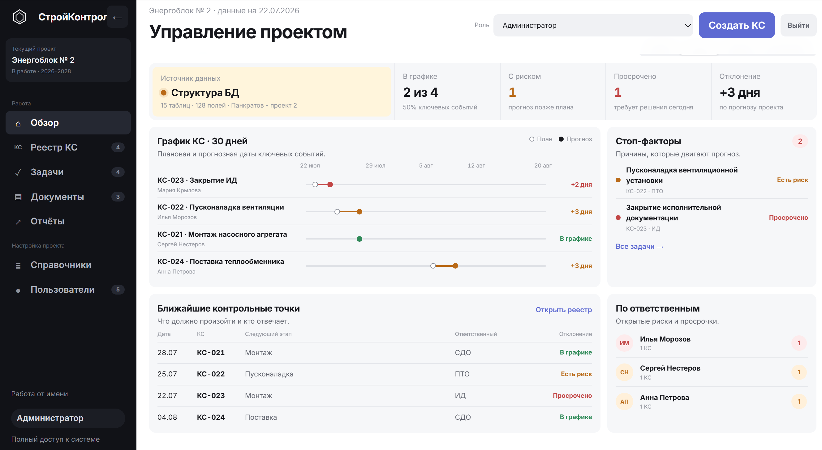The width and height of the screenshot is (822, 450).
Task: Open the Документы section
Action: tap(68, 197)
